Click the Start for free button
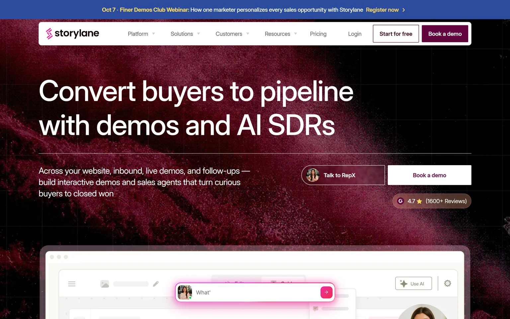 396,34
